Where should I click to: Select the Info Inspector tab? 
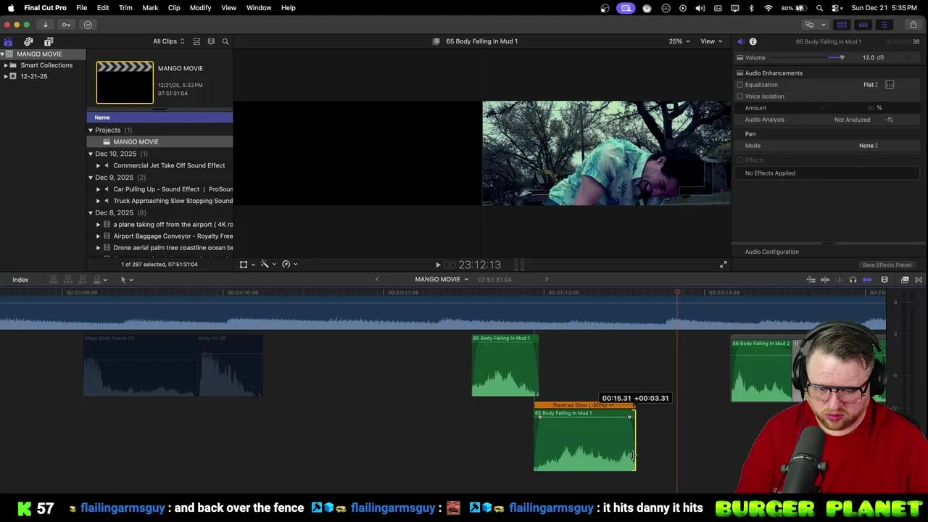pos(753,42)
